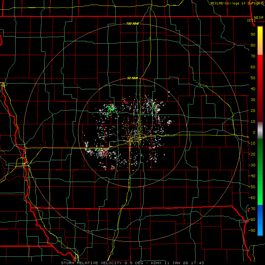The height and width of the screenshot is (265, 265).
Task: Click the -10 value on the velocity scale
Action: 252,143
